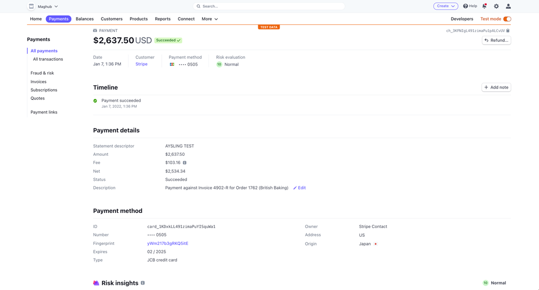
Task: Switch to the Balances tab
Action: [85, 19]
